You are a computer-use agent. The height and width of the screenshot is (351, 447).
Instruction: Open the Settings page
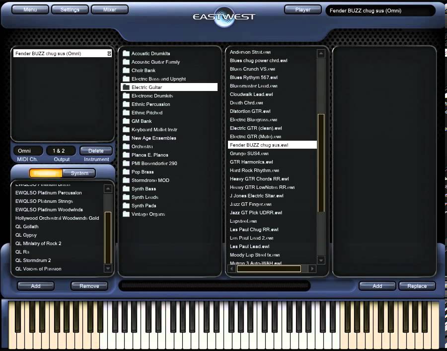pyautogui.click(x=70, y=9)
